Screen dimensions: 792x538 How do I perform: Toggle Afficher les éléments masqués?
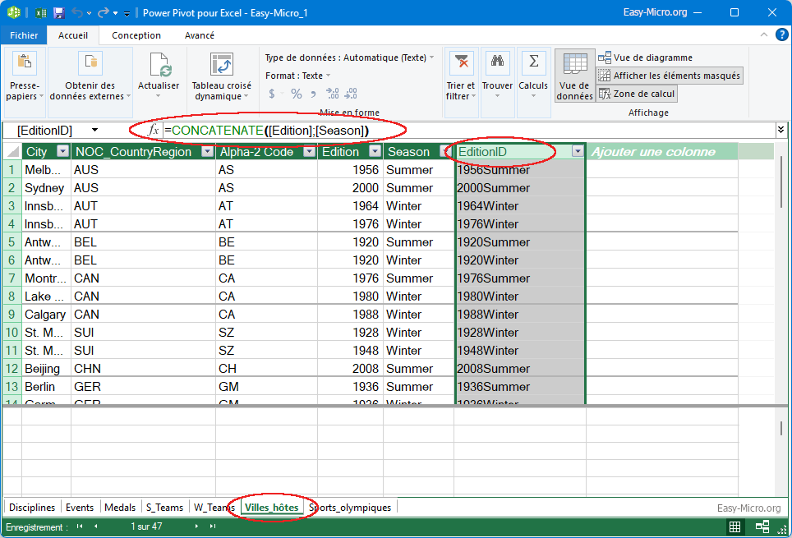pyautogui.click(x=670, y=76)
